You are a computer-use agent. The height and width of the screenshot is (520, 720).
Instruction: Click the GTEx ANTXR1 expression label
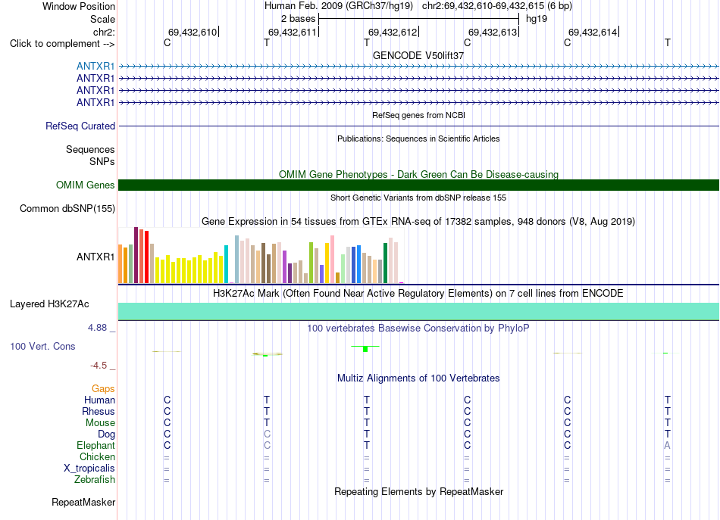[95, 257]
